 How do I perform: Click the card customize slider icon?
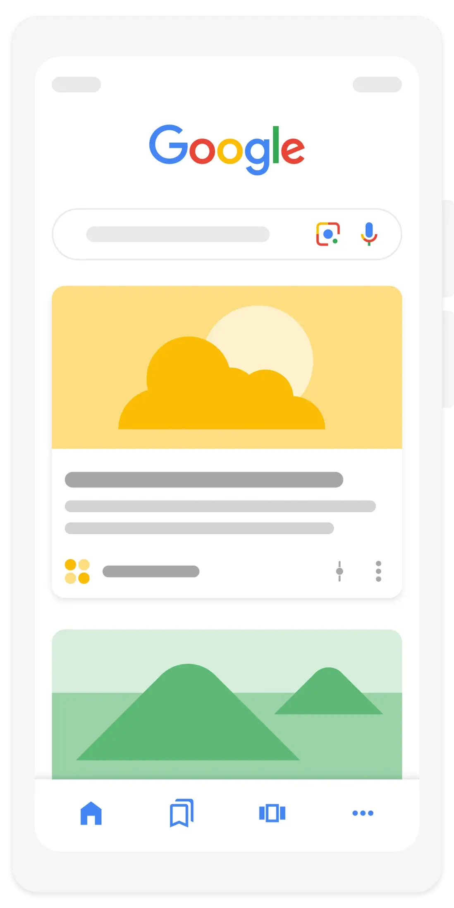point(339,571)
